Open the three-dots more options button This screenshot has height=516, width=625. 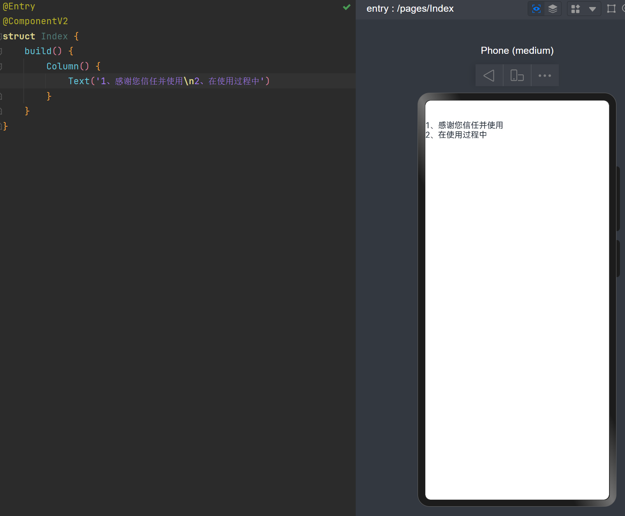click(545, 75)
